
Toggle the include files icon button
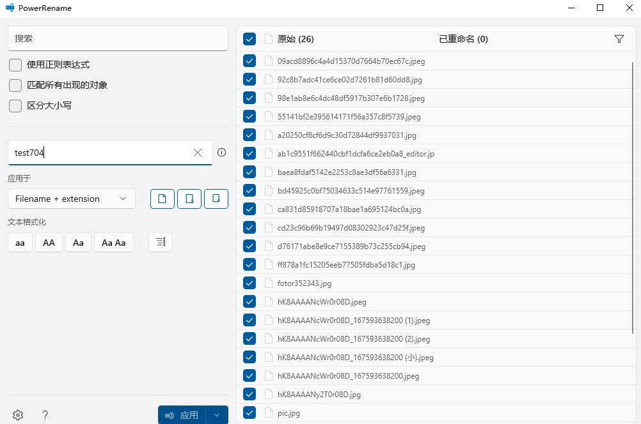pos(162,199)
